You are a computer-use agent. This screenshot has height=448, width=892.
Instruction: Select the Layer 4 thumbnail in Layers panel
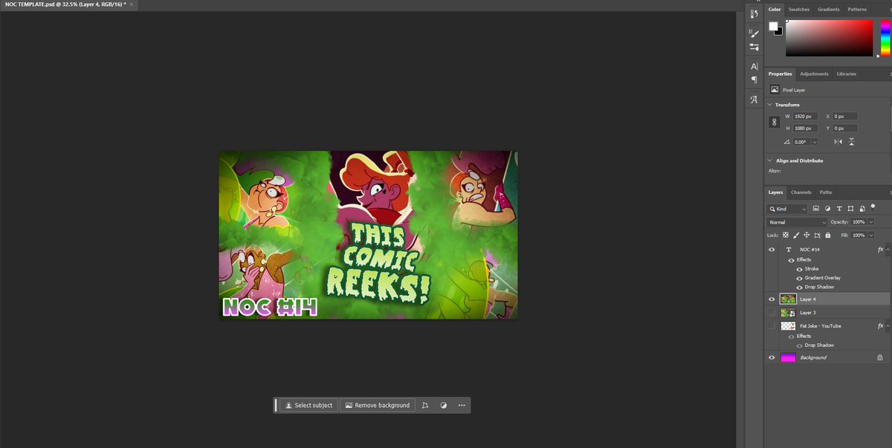pyautogui.click(x=788, y=299)
